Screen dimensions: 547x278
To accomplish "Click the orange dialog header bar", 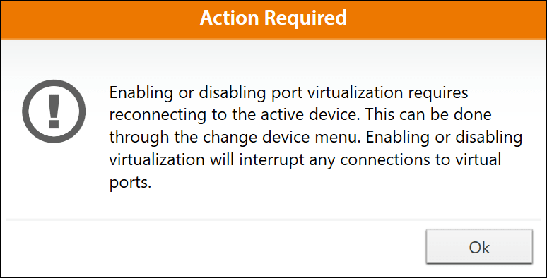I will coord(273,20).
